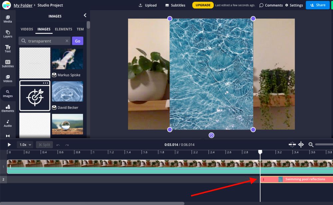Toggle the split-view icon near the timeline zoom
This screenshot has height=205, width=333.
coord(301,144)
